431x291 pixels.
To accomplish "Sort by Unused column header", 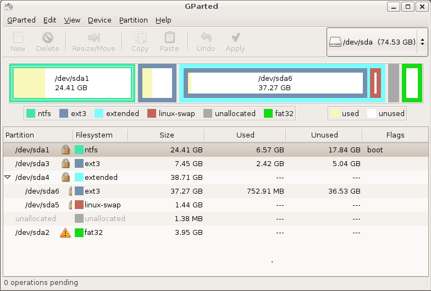I will pos(324,135).
